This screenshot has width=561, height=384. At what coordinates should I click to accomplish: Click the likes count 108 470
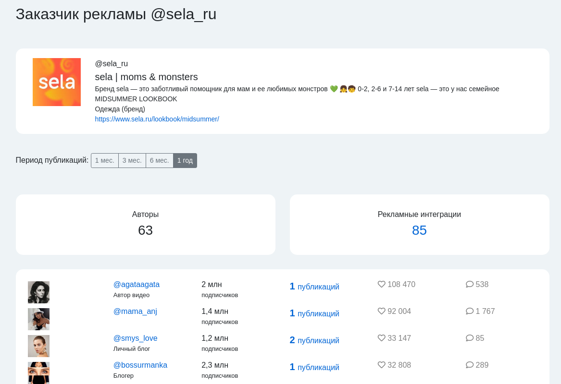pos(401,284)
